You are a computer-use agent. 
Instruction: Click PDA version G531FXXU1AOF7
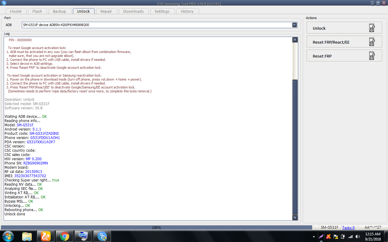(41, 142)
